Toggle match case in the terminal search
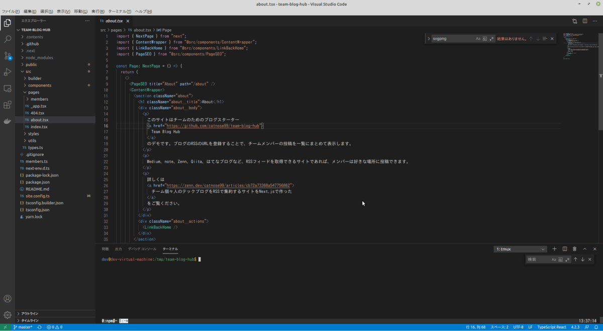The height and width of the screenshot is (331, 603). coord(554,260)
